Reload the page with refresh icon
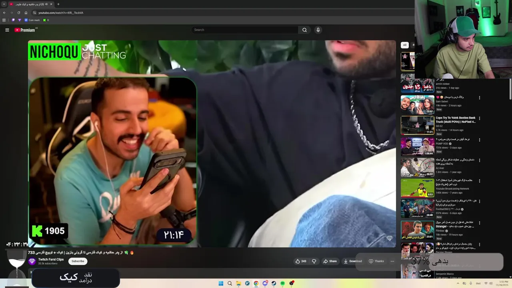Image resolution: width=512 pixels, height=288 pixels. point(18,13)
